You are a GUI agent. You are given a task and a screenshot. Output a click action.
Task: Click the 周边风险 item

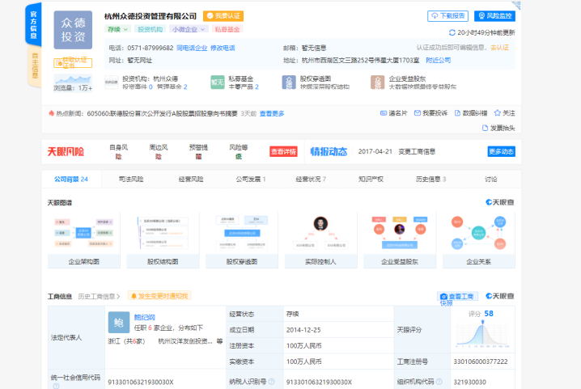tap(159, 152)
